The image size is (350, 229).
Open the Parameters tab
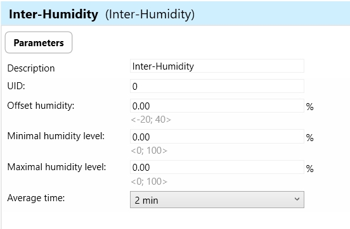(39, 42)
